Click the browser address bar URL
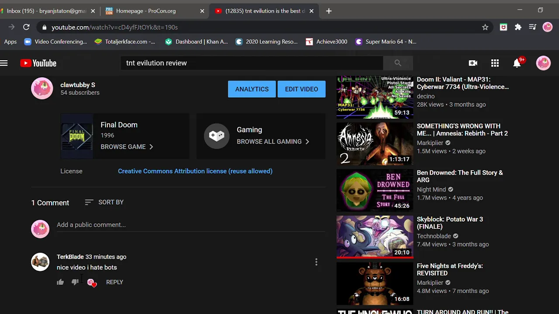Image resolution: width=559 pixels, height=314 pixels. [114, 27]
